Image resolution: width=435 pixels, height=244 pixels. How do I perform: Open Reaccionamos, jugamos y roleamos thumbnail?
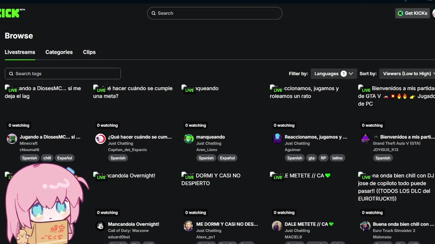click(311, 108)
